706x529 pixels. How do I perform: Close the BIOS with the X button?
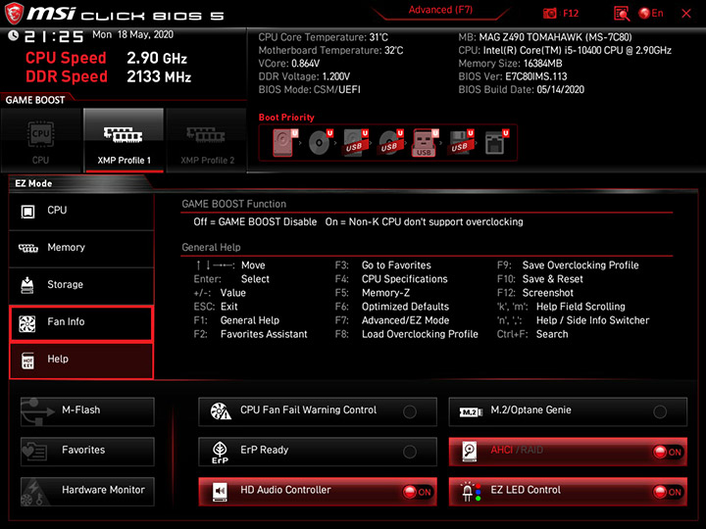[x=685, y=14]
